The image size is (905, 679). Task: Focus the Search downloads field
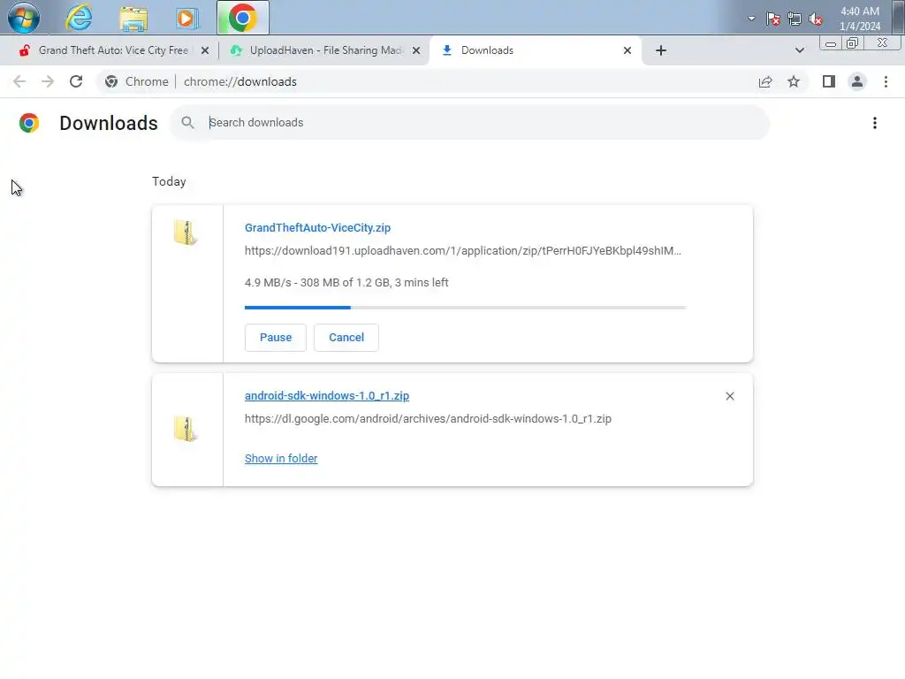coord(469,122)
